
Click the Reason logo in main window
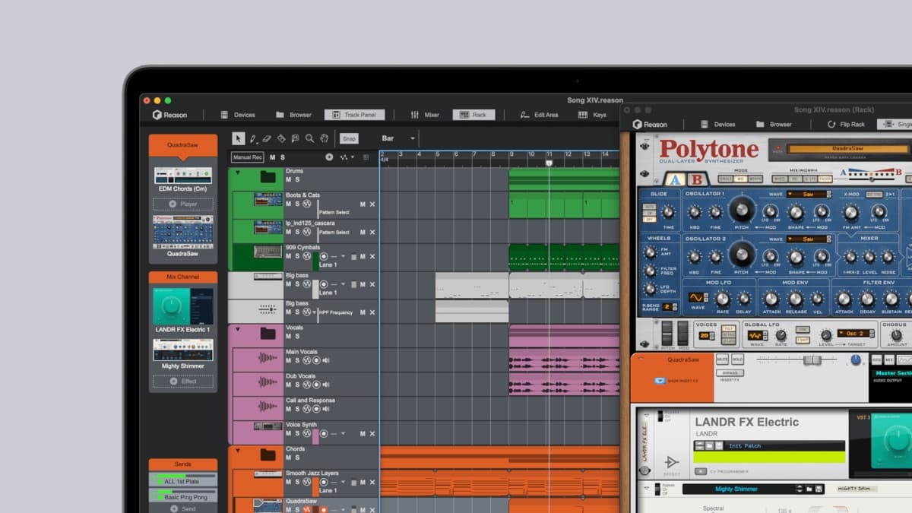[x=169, y=115]
